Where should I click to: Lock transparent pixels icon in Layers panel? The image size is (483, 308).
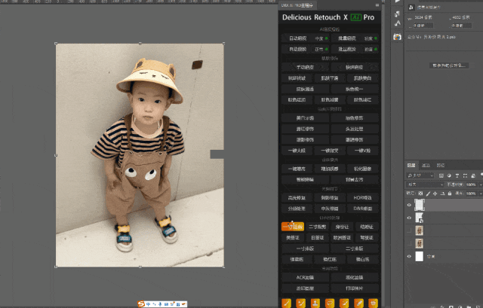click(420, 194)
